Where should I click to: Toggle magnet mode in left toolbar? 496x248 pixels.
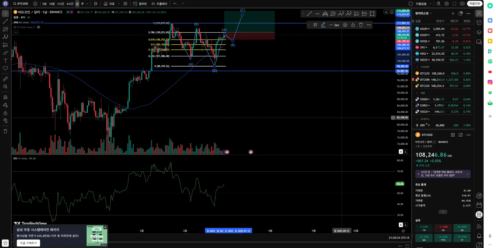click(x=5, y=97)
